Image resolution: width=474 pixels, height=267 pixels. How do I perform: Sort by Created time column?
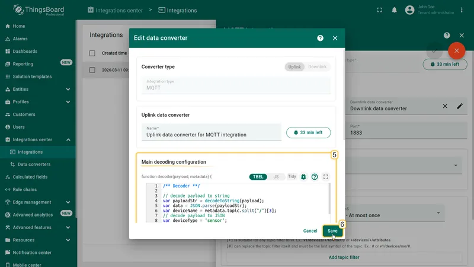(114, 53)
